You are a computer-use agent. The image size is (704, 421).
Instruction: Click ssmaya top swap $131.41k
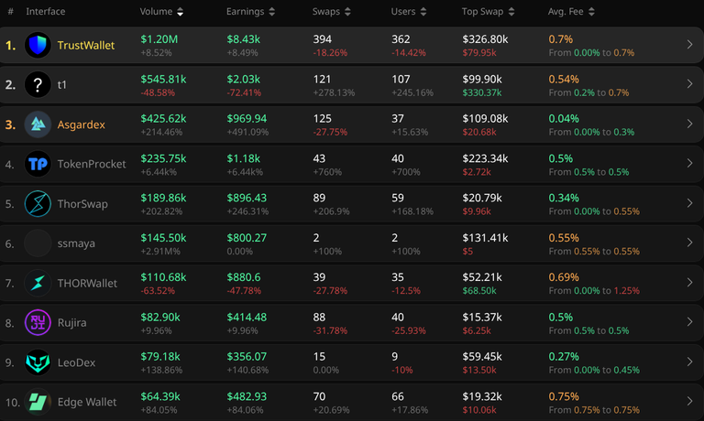485,238
